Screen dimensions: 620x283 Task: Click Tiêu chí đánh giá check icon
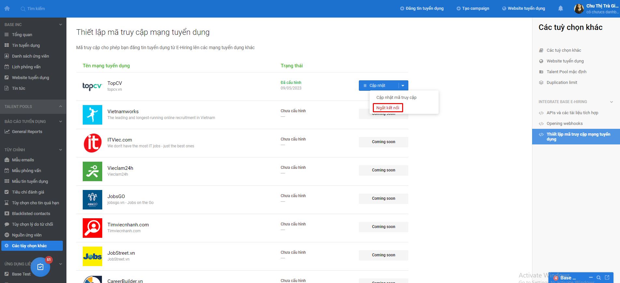click(7, 192)
